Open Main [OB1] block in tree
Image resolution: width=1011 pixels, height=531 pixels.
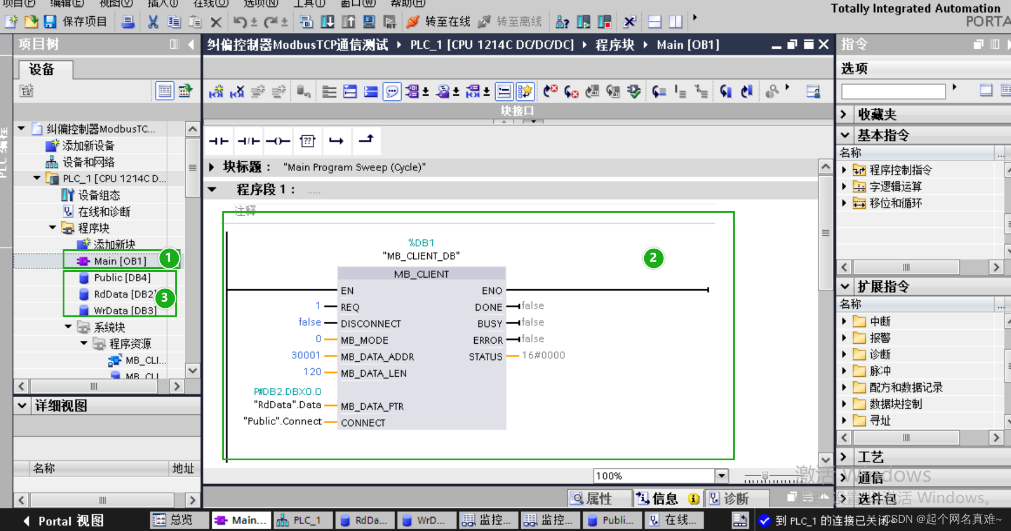pos(120,261)
